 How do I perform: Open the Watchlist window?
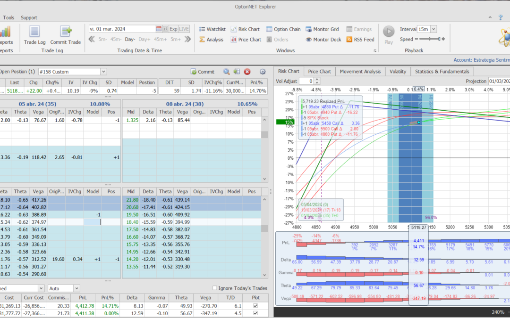[x=212, y=29]
